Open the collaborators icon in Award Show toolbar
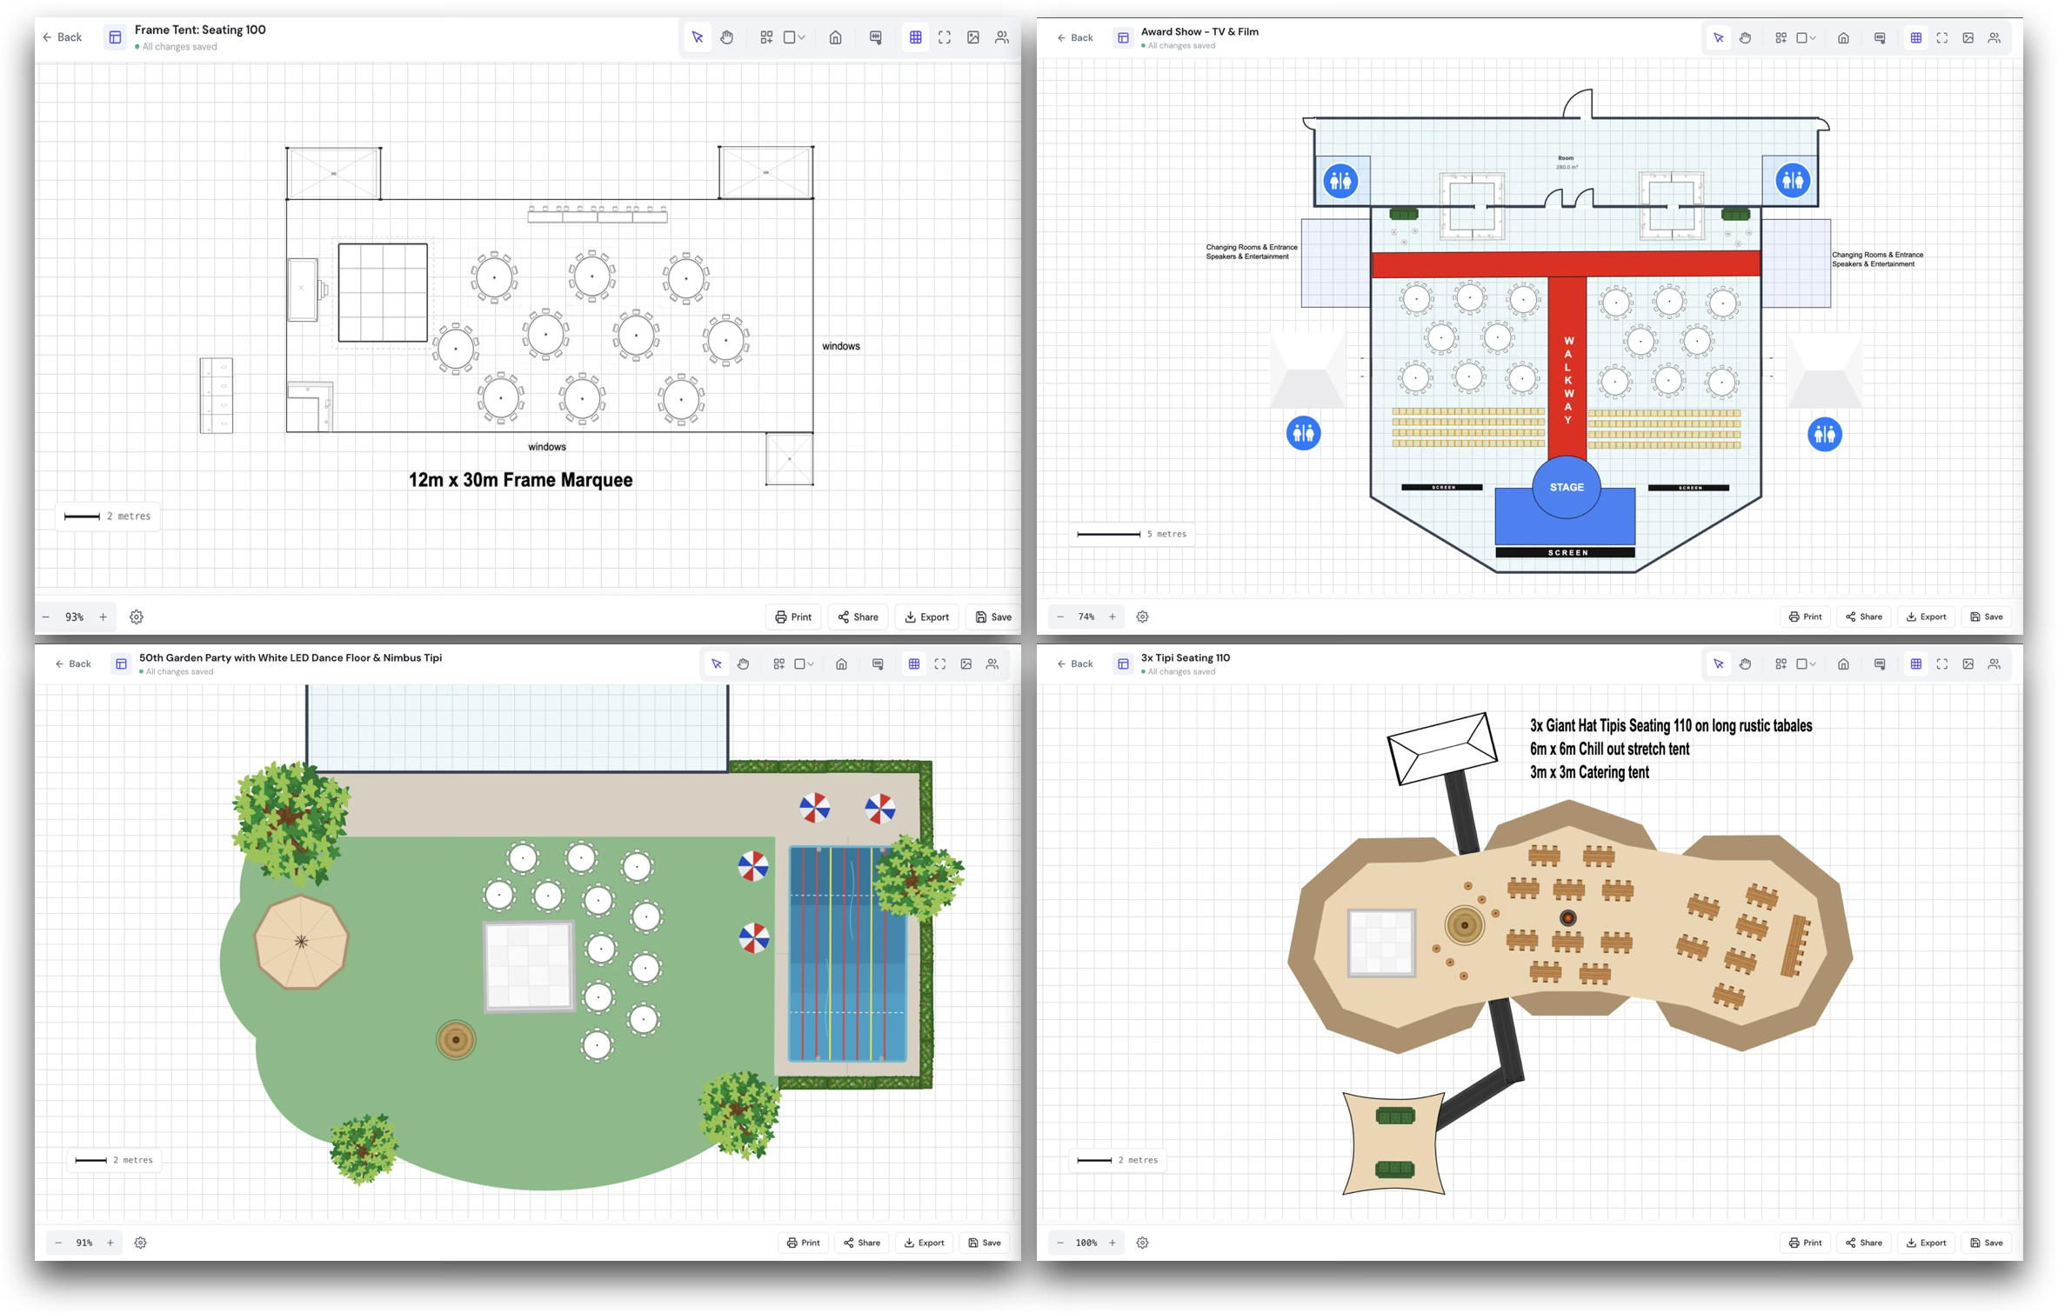 tap(1995, 37)
